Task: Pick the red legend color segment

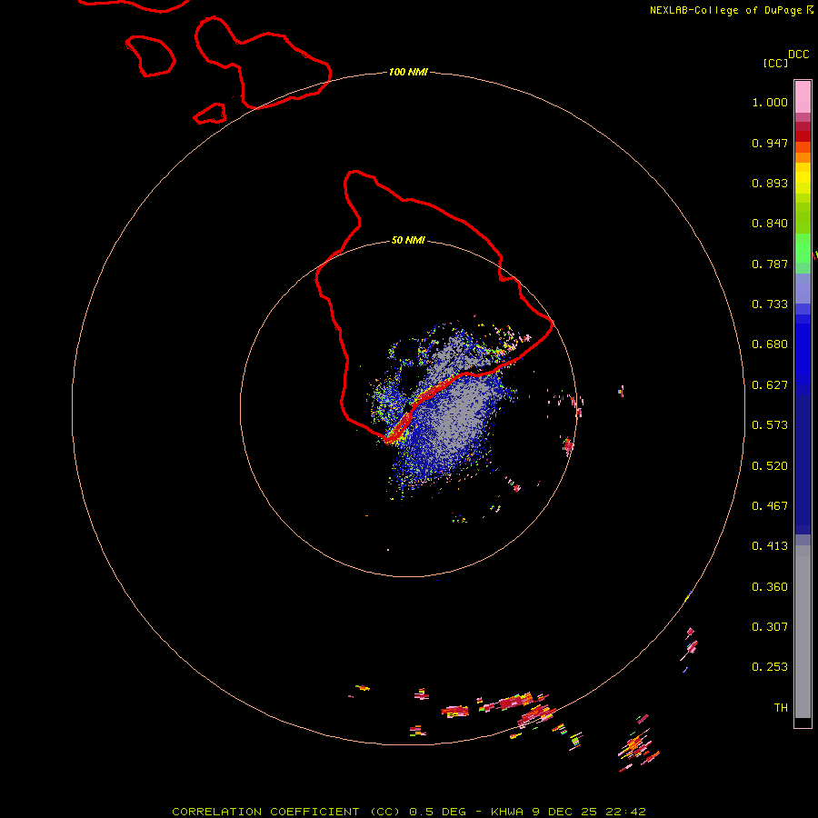Action: (803, 136)
